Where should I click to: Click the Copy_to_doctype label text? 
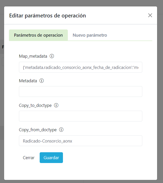click(35, 105)
